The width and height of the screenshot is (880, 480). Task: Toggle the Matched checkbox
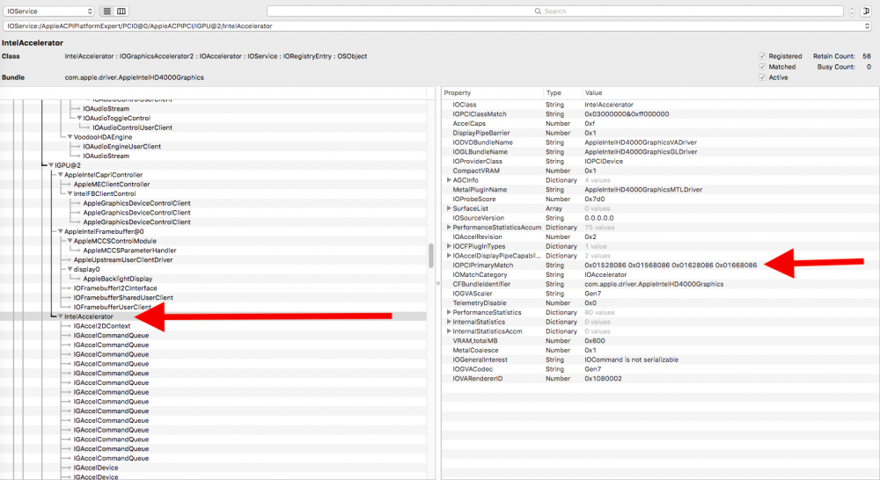tap(762, 67)
